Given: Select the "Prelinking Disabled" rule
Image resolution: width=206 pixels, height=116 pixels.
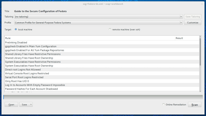Looking at the screenshot, I should tap(102, 43).
